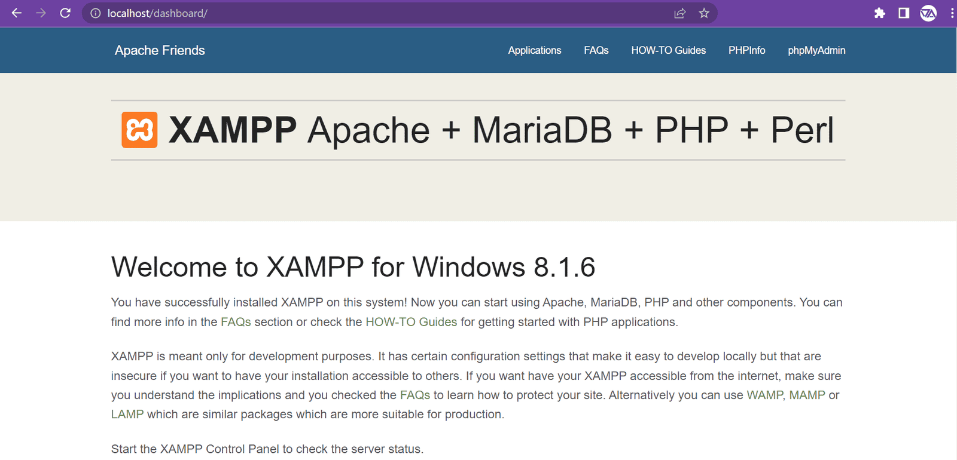Open the MAMP link
The height and width of the screenshot is (460, 957).
[x=807, y=395]
